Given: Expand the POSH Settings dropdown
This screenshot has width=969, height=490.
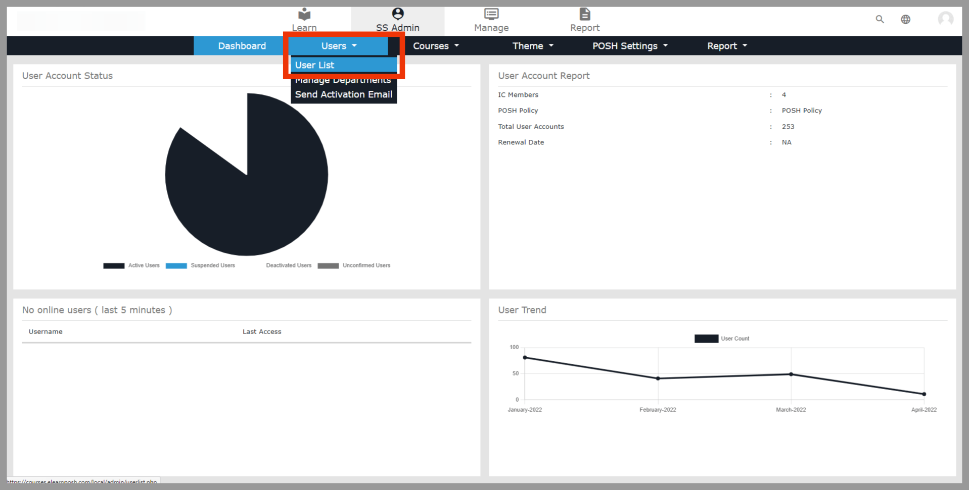Looking at the screenshot, I should (629, 46).
